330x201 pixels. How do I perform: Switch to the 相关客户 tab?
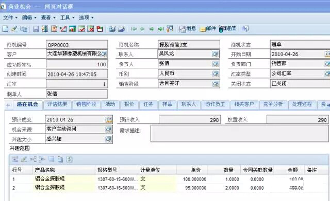click(x=244, y=104)
